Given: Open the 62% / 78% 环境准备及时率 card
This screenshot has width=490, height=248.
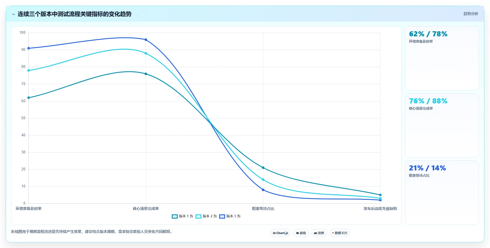Looking at the screenshot, I should pyautogui.click(x=442, y=58).
